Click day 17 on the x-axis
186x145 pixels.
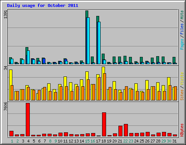click(x=98, y=141)
